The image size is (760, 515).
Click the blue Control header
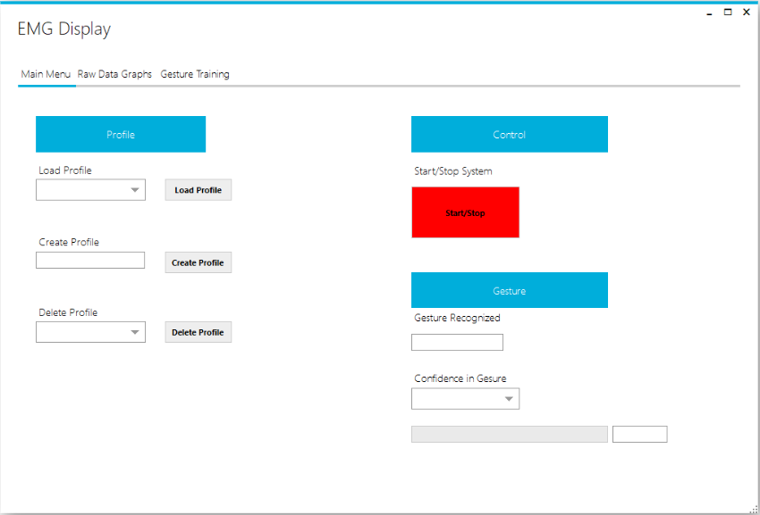click(509, 135)
